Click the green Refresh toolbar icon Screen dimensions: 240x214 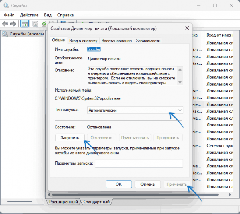[44, 24]
